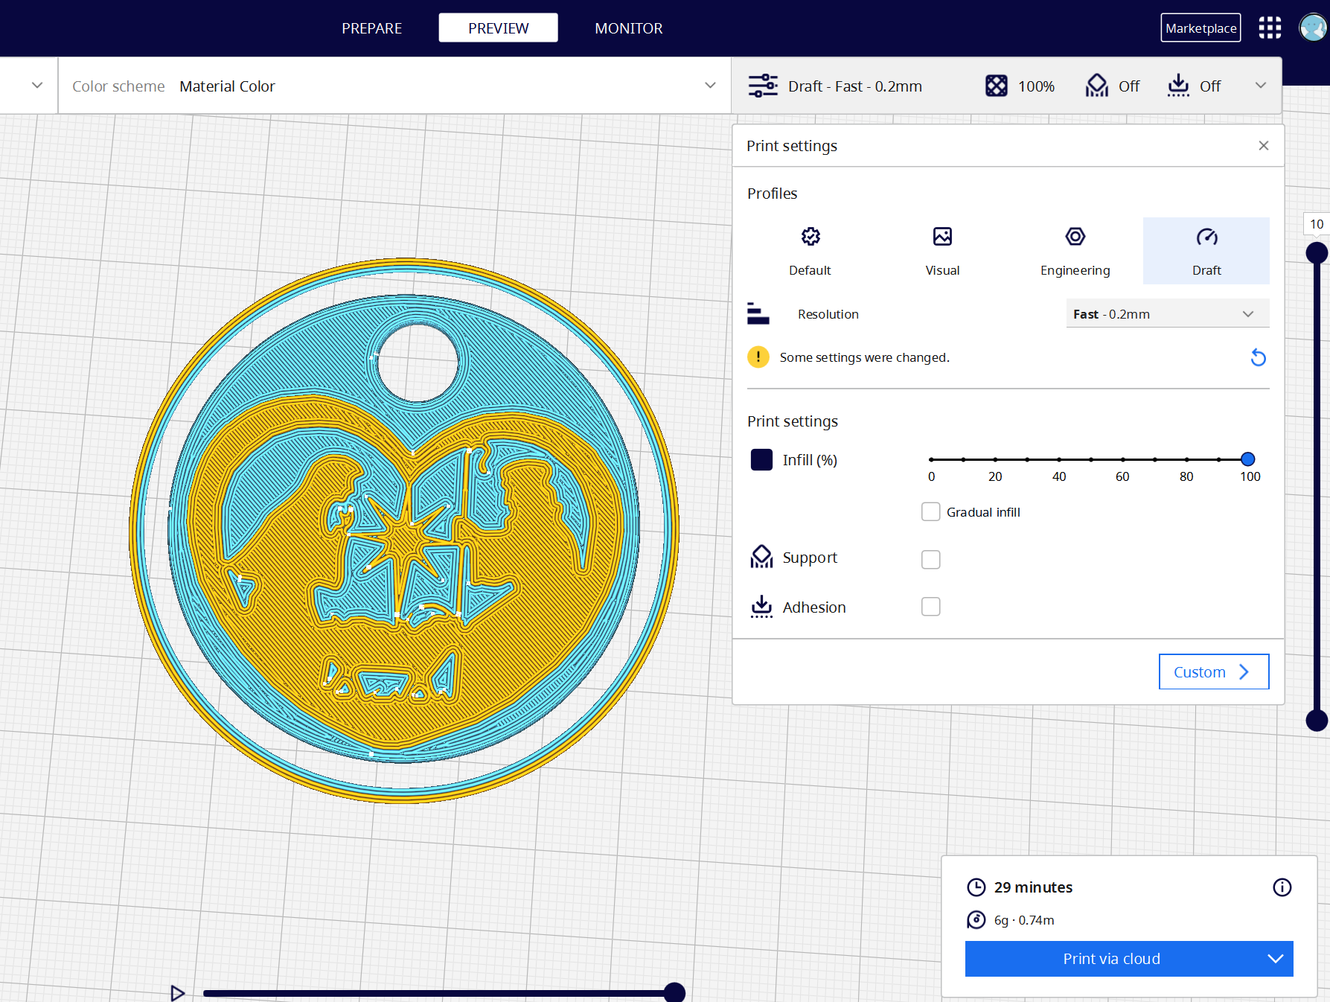
Task: Enable the Support checkbox
Action: 930,559
